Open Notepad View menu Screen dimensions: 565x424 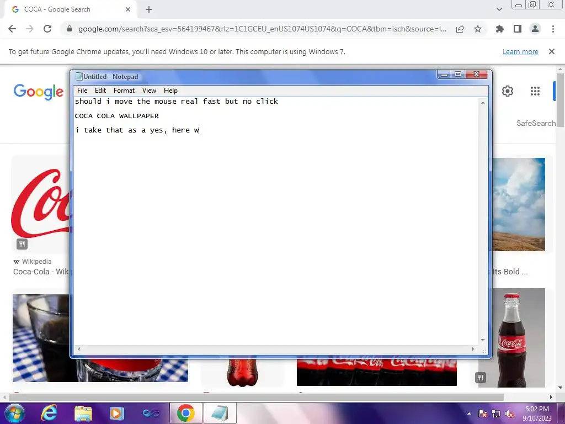[149, 91]
